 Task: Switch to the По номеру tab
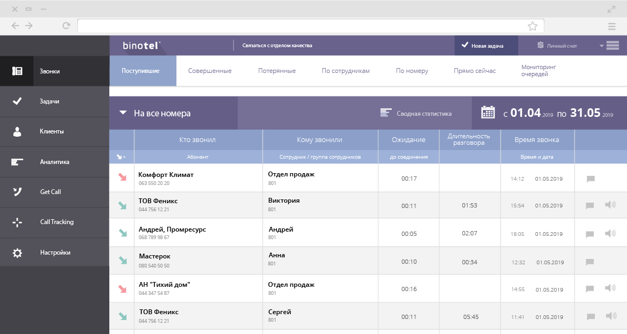click(x=412, y=71)
